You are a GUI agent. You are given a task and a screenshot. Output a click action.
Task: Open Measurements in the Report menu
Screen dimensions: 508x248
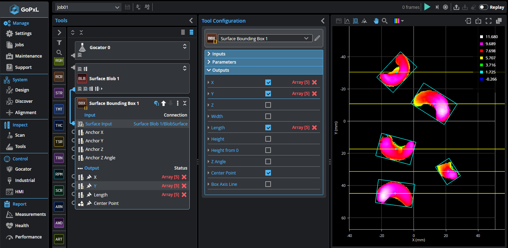click(x=30, y=214)
